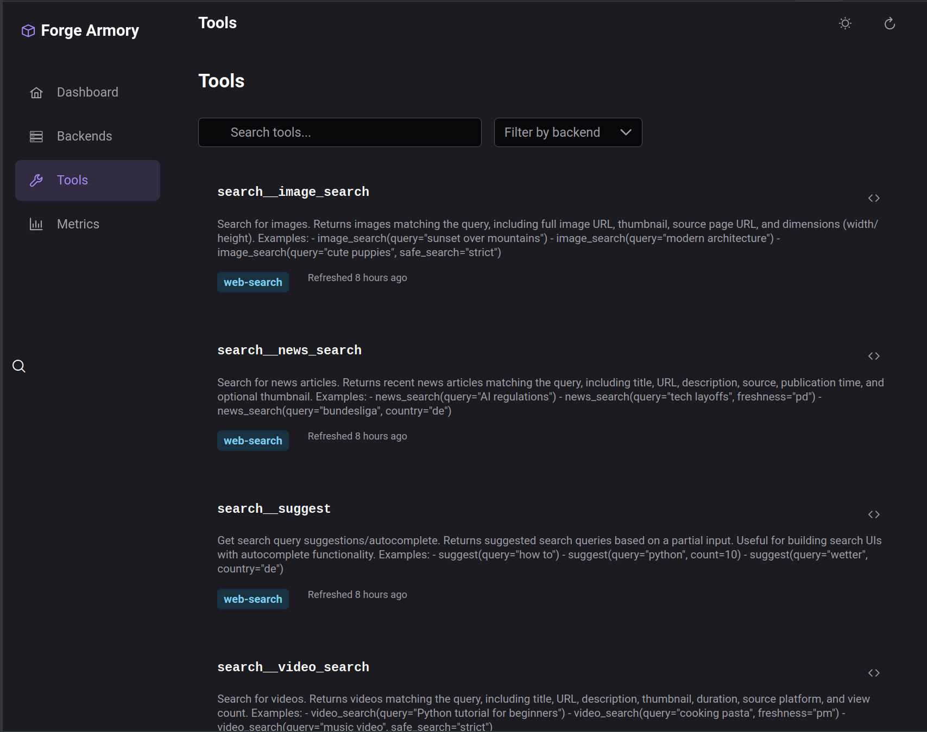Click the search__image_search tool title
The height and width of the screenshot is (732, 927).
coord(293,192)
